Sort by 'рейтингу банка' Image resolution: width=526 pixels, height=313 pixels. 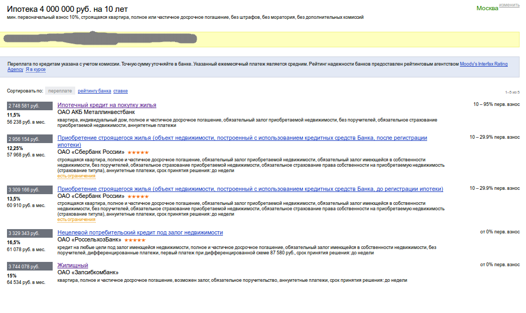(x=94, y=91)
